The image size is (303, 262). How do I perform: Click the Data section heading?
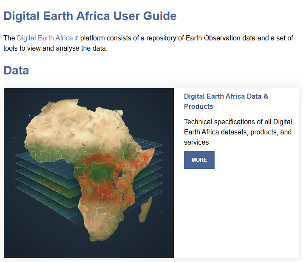[x=16, y=70]
